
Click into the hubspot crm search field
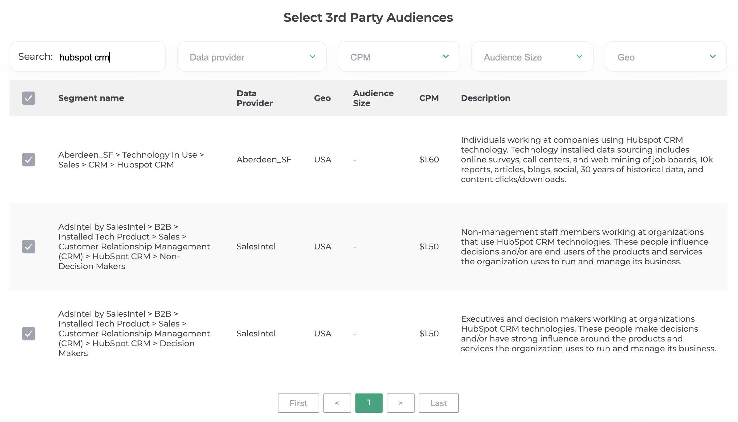point(109,57)
